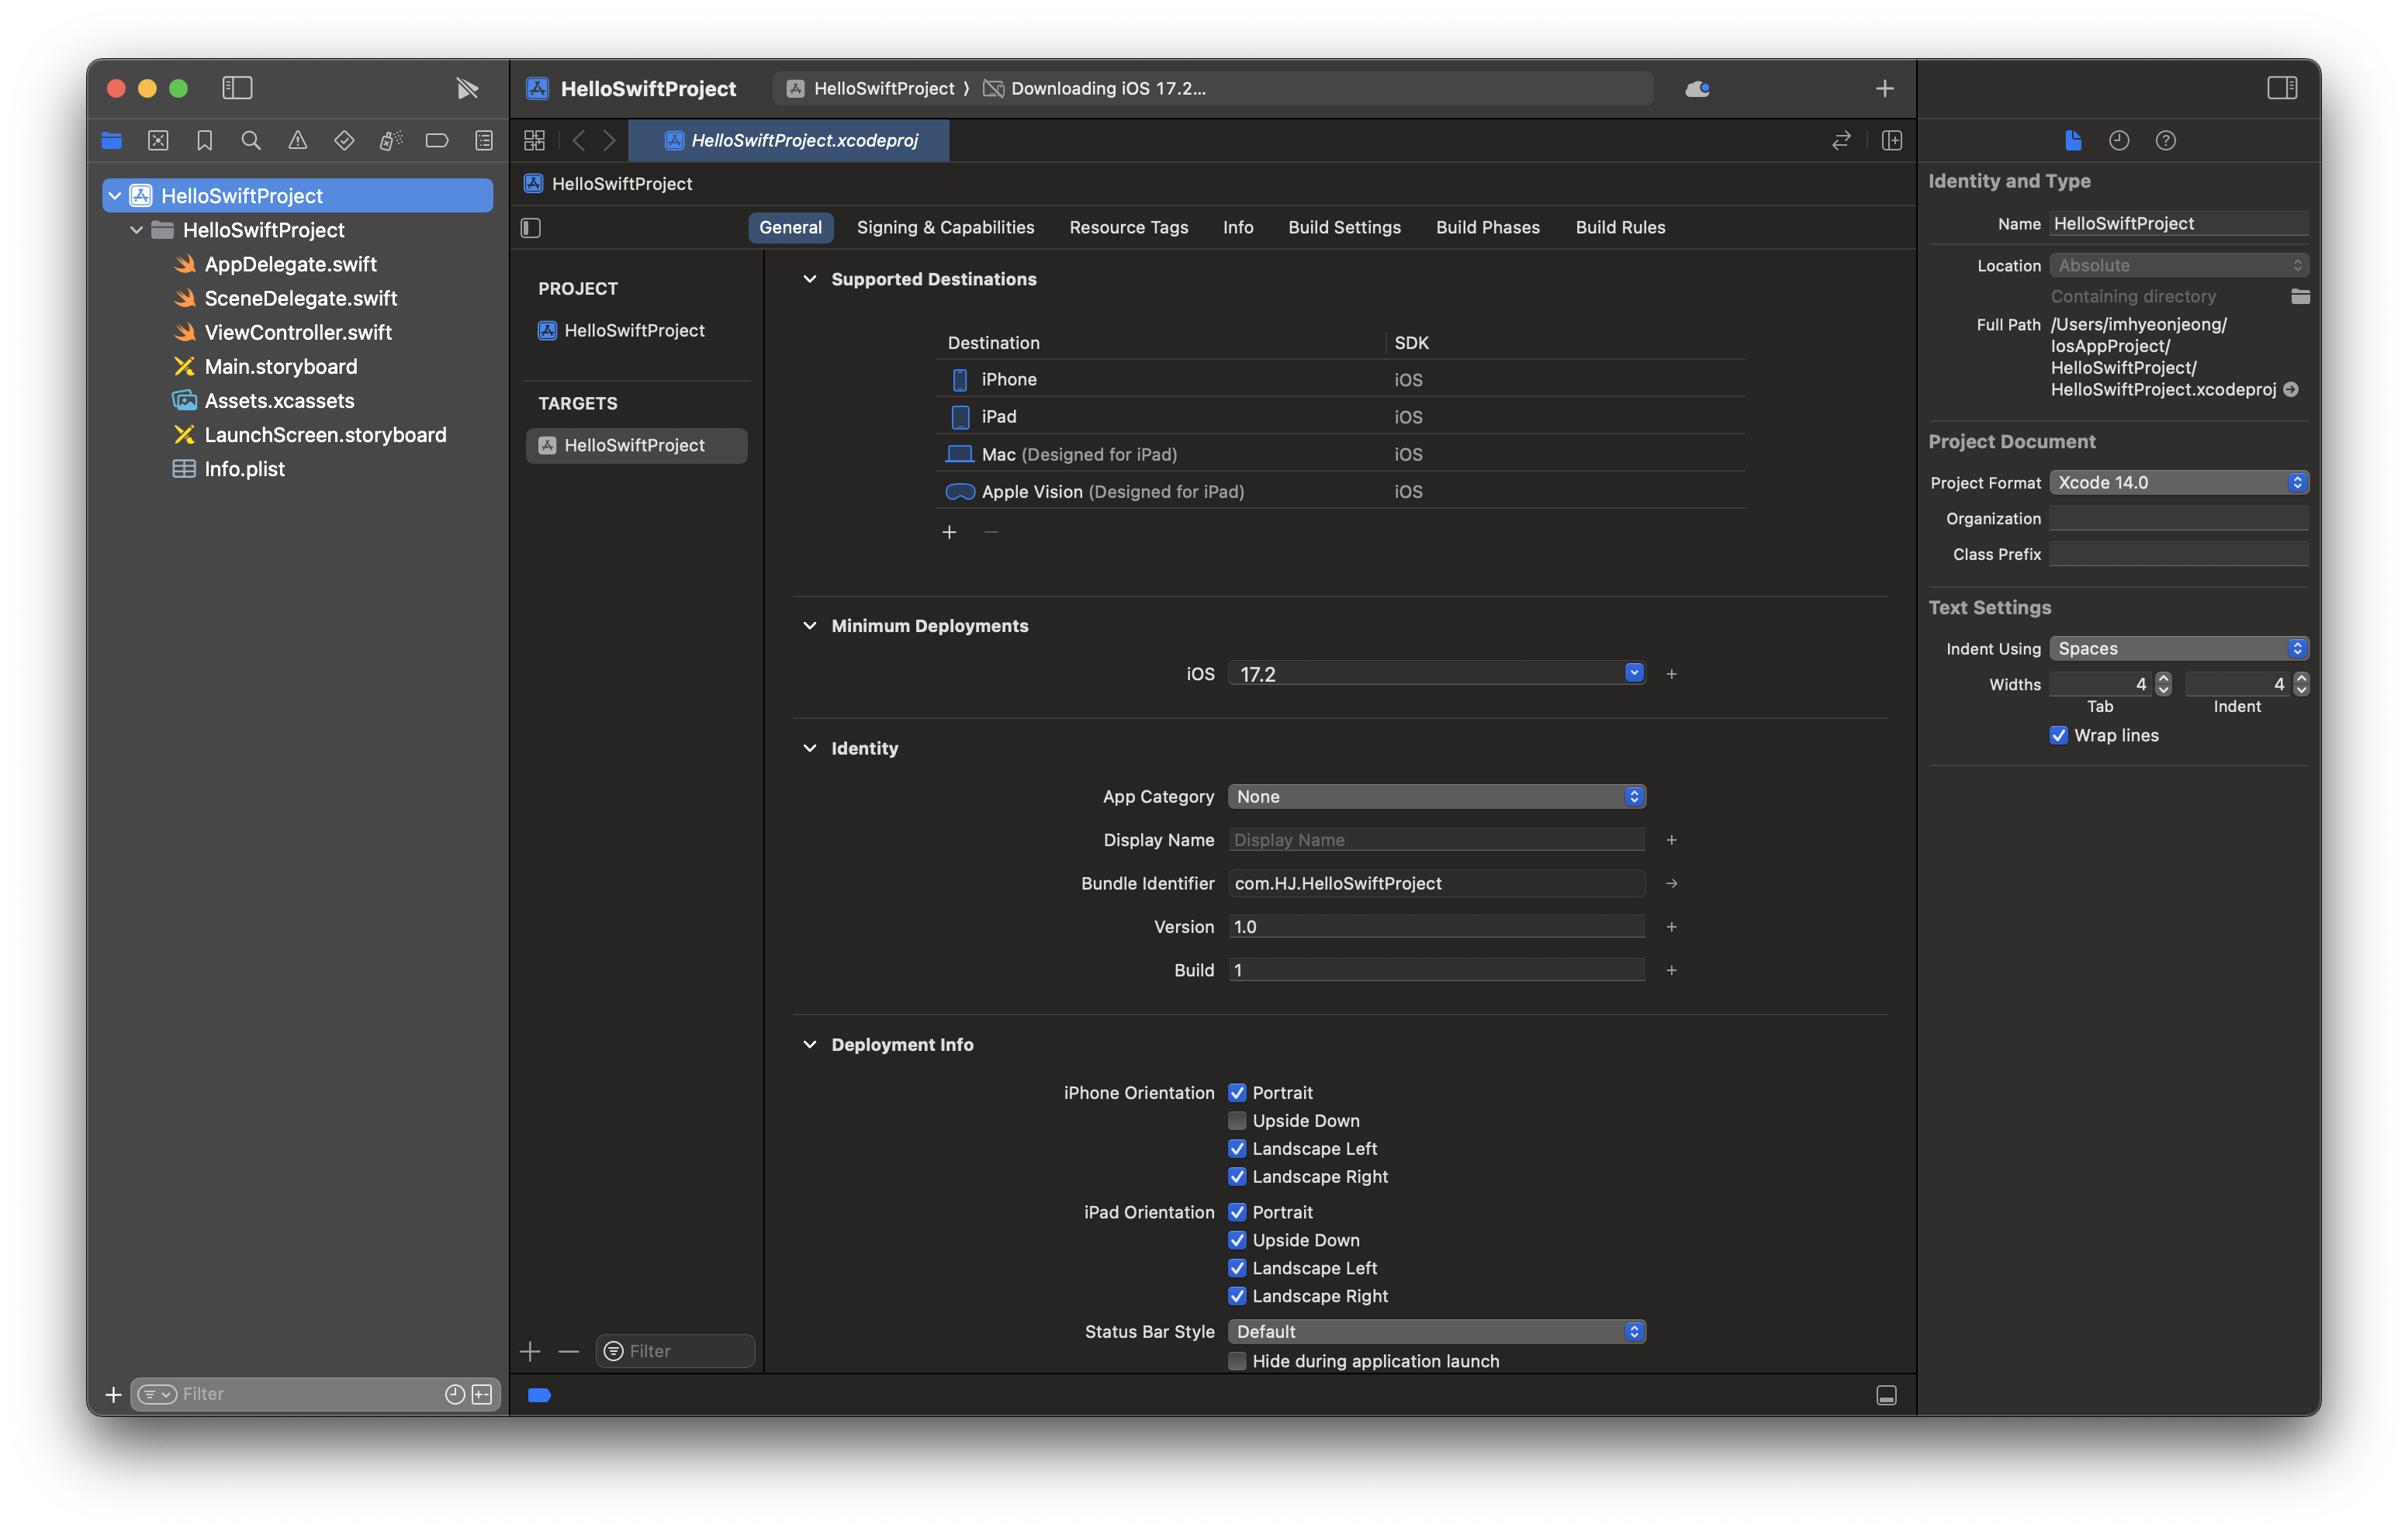This screenshot has width=2408, height=1531.
Task: Open the Source Control navigator icon
Action: [158, 141]
